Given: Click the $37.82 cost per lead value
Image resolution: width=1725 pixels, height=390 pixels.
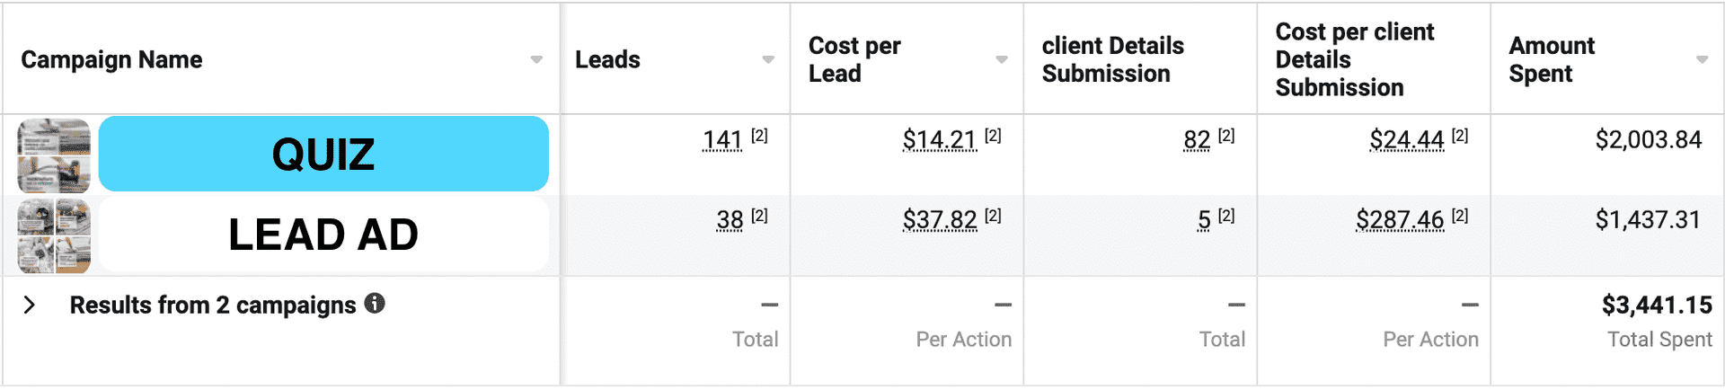Looking at the screenshot, I should pyautogui.click(x=939, y=220).
